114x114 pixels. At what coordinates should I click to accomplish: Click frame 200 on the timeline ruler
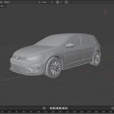point(111,112)
